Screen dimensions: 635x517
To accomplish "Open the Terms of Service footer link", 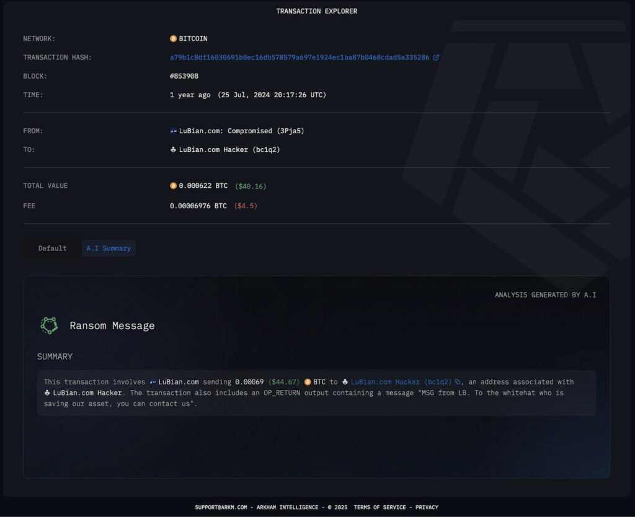I will tap(380, 507).
